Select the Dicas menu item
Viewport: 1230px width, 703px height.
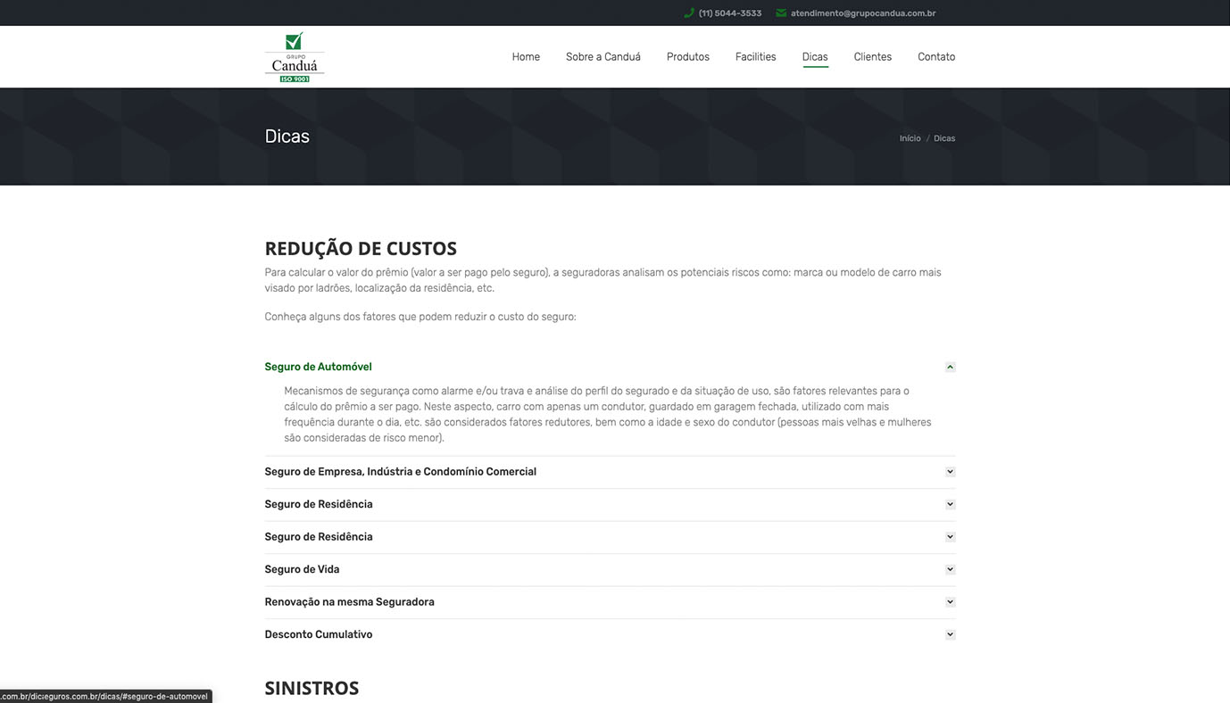815,57
